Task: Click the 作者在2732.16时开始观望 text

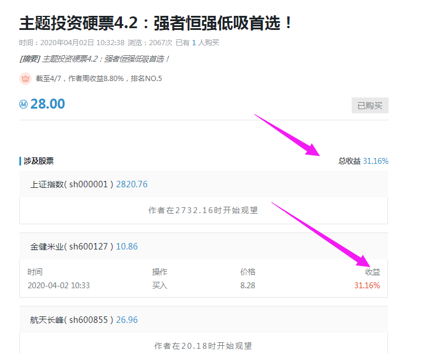Action: point(203,210)
